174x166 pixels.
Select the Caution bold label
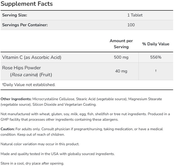(8, 129)
